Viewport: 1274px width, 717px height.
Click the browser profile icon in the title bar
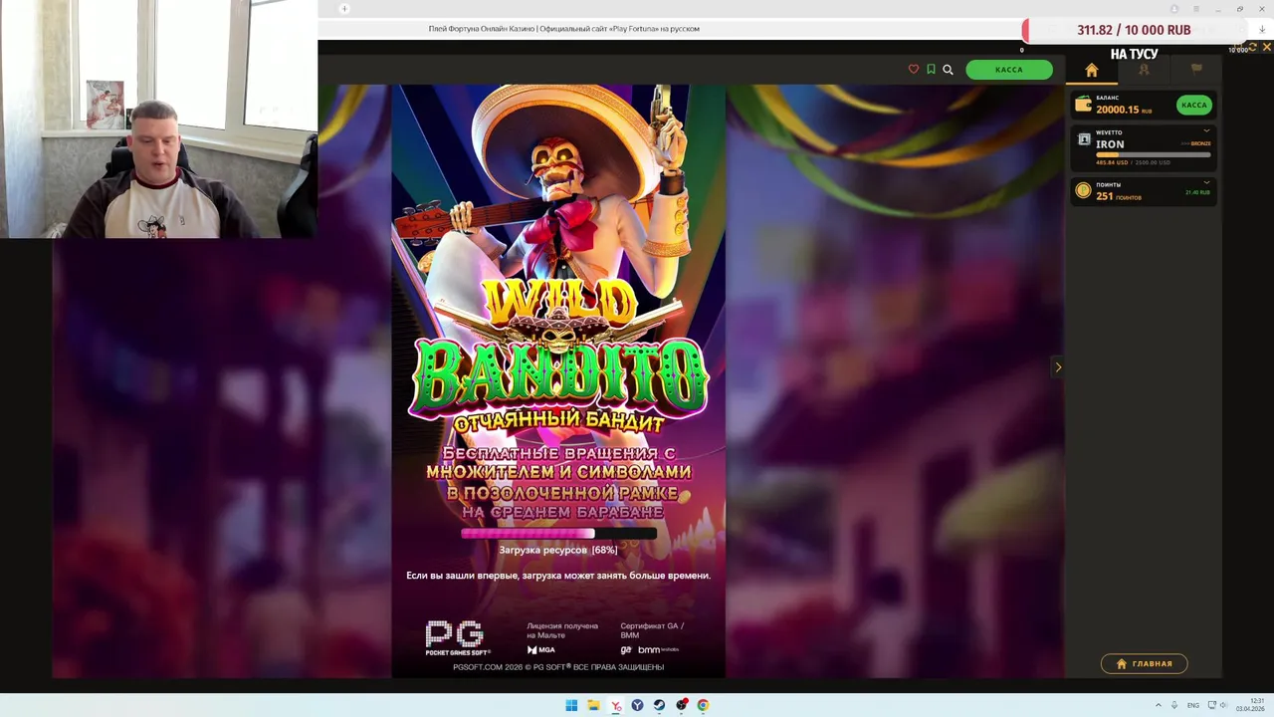click(1174, 9)
